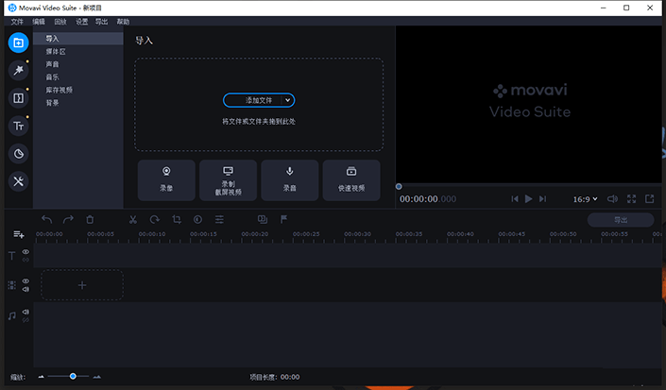Click zoom out mountain icon
This screenshot has height=390, width=666.
click(x=41, y=377)
